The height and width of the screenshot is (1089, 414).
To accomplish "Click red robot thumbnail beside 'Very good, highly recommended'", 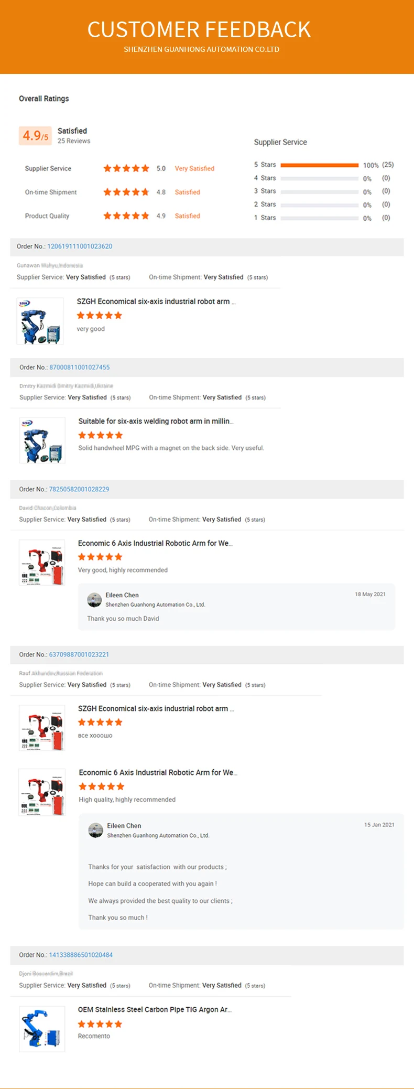I will click(42, 563).
